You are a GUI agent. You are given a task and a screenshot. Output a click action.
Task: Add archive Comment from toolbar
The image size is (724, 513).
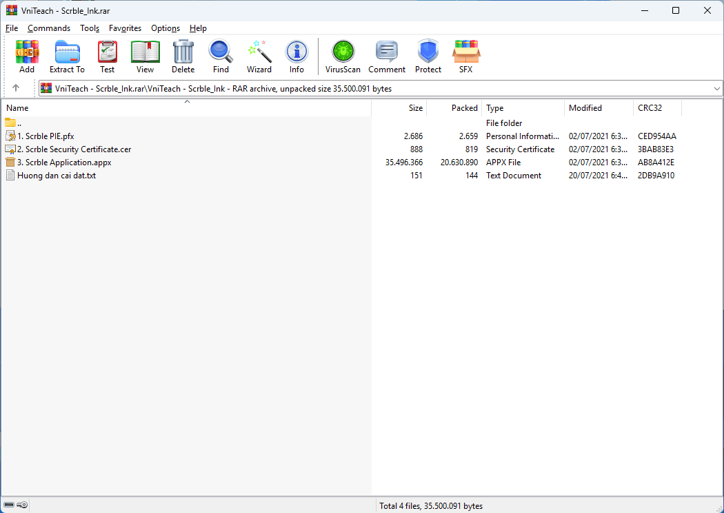[x=387, y=56]
